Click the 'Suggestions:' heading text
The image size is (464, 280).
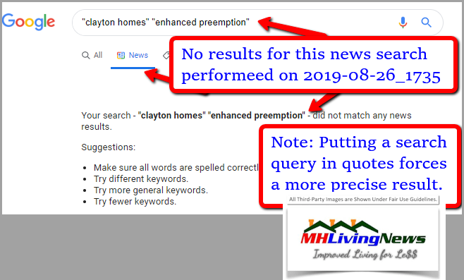[x=109, y=147]
